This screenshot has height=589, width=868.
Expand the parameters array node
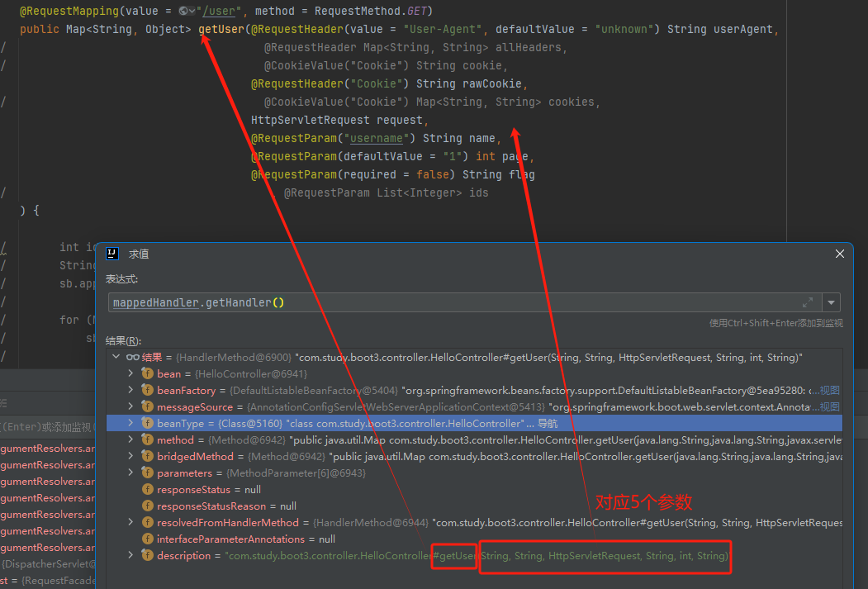130,473
